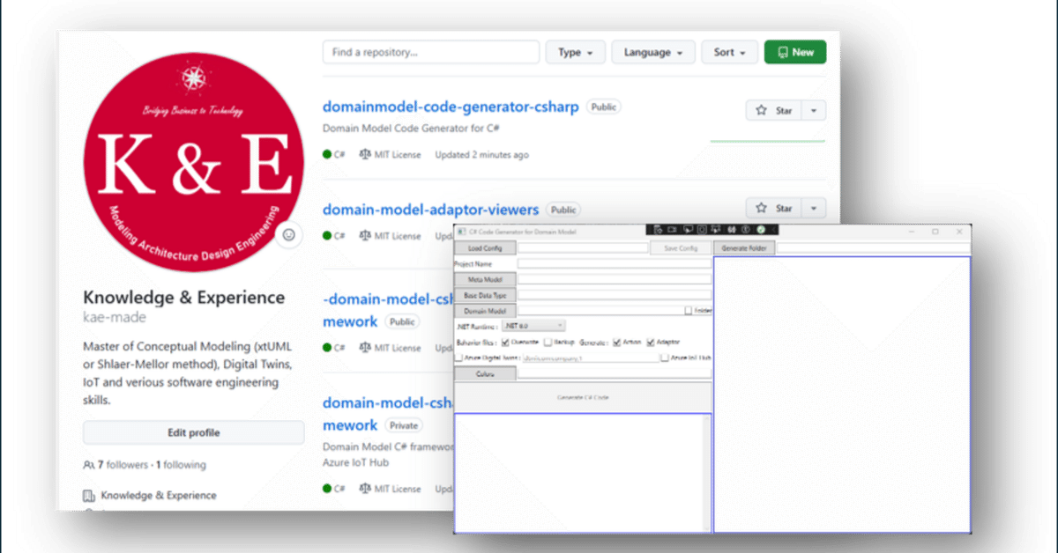Image resolution: width=1058 pixels, height=553 pixels.
Task: Click the text field beside Load Config
Action: pos(583,248)
